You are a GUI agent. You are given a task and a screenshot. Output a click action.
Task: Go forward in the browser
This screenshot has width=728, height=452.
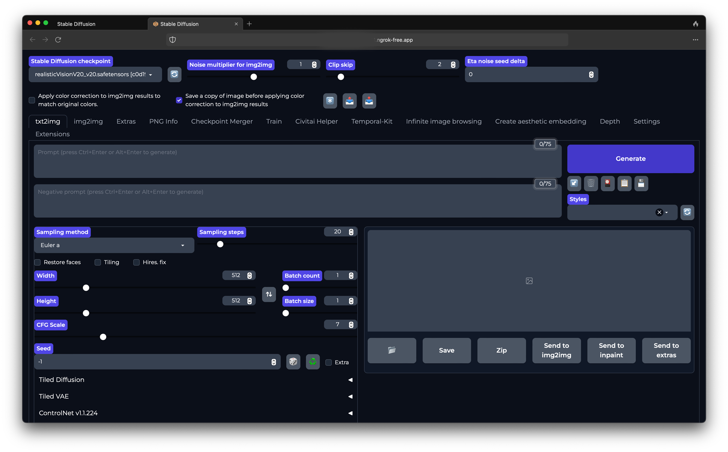pyautogui.click(x=45, y=40)
